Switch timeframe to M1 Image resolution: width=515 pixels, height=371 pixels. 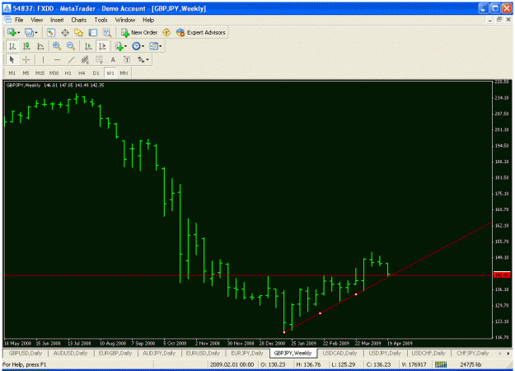12,73
